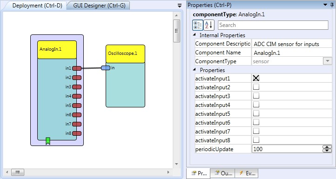Select the green event trigger marker on AnalogIn.1
Screen dimensions: 336x179
(48, 141)
